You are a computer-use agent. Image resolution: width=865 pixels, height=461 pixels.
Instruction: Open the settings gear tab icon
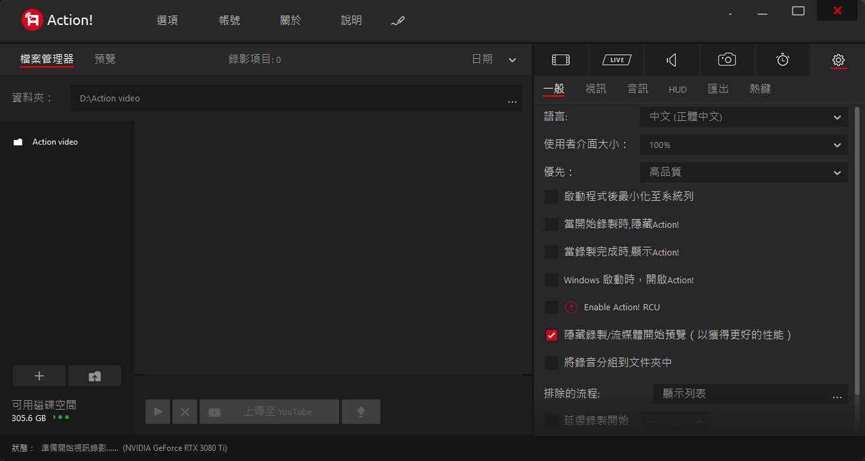point(838,60)
